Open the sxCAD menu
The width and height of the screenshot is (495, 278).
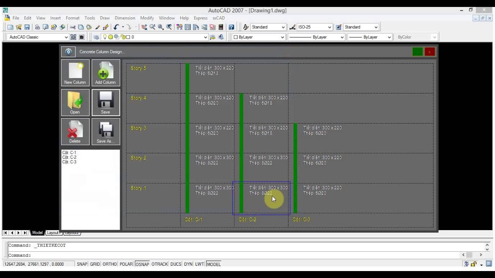(218, 18)
